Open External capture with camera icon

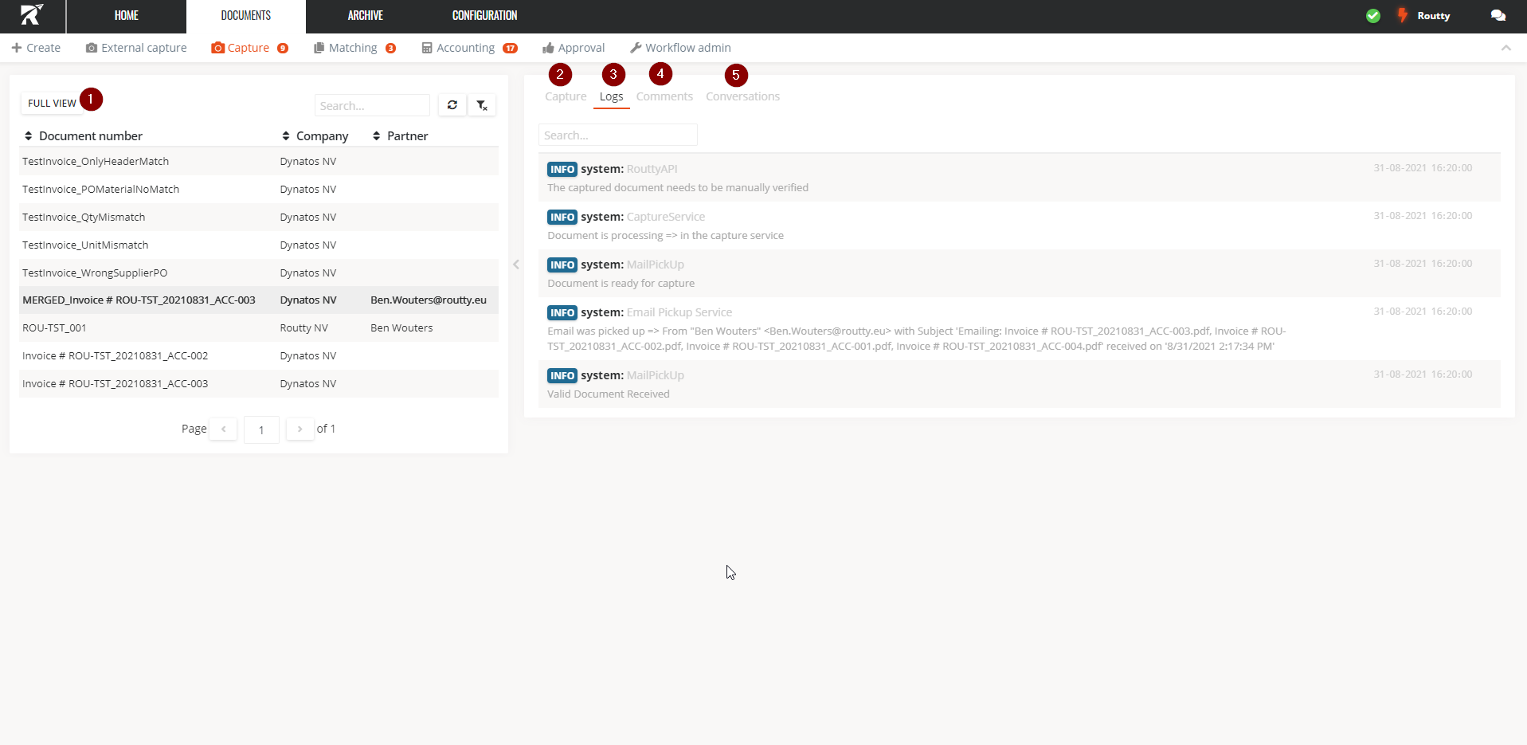pyautogui.click(x=136, y=48)
